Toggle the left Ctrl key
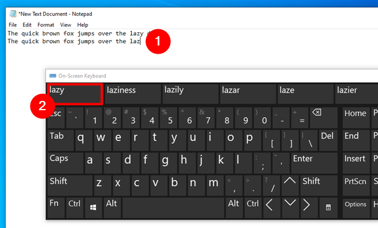The height and width of the screenshot is (228, 378). click(x=75, y=208)
